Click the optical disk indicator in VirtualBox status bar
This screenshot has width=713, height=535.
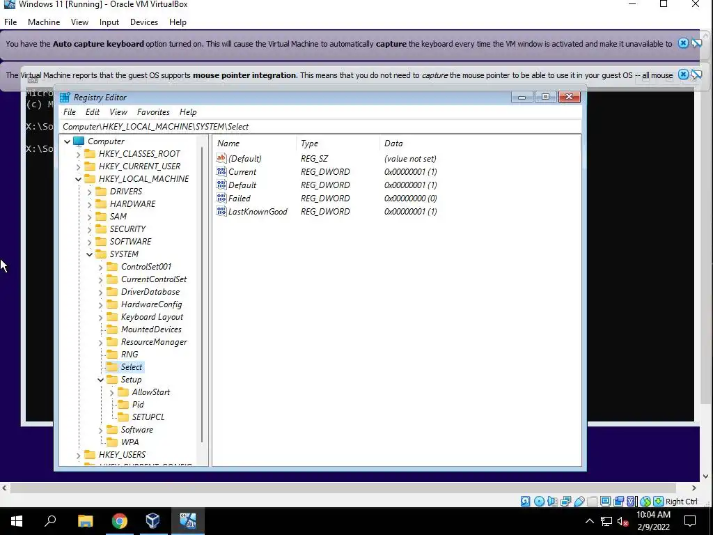pos(539,502)
